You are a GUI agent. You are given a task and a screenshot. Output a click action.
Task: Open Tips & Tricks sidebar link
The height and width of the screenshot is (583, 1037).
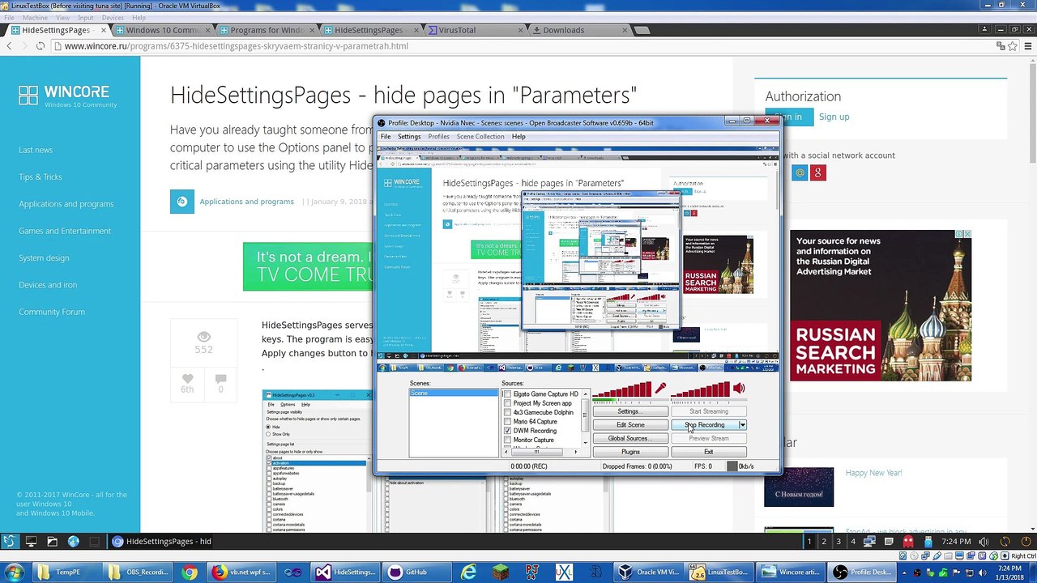[41, 177]
